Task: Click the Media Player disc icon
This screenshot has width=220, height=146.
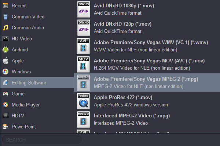Action: (x=5, y=105)
